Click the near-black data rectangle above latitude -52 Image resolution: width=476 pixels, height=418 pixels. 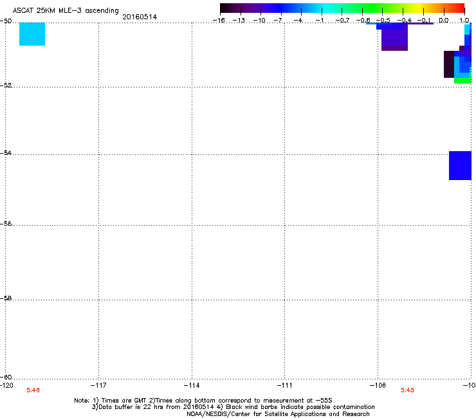[449, 64]
